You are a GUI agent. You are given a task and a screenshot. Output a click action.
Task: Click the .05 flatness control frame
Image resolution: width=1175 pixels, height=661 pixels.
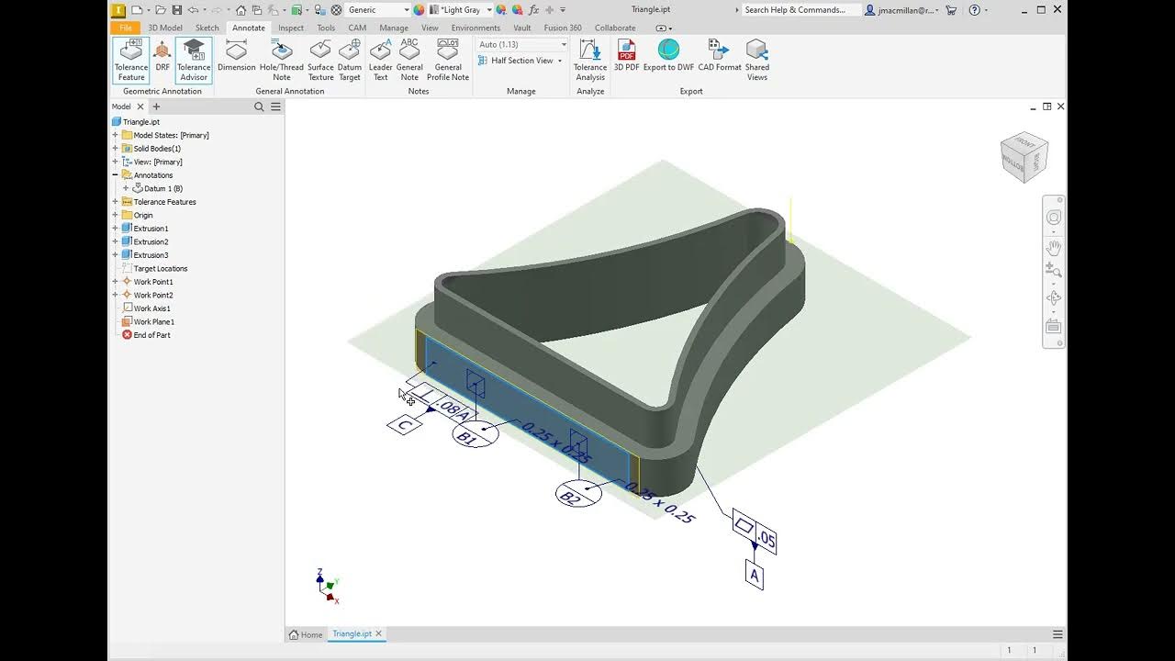[755, 533]
